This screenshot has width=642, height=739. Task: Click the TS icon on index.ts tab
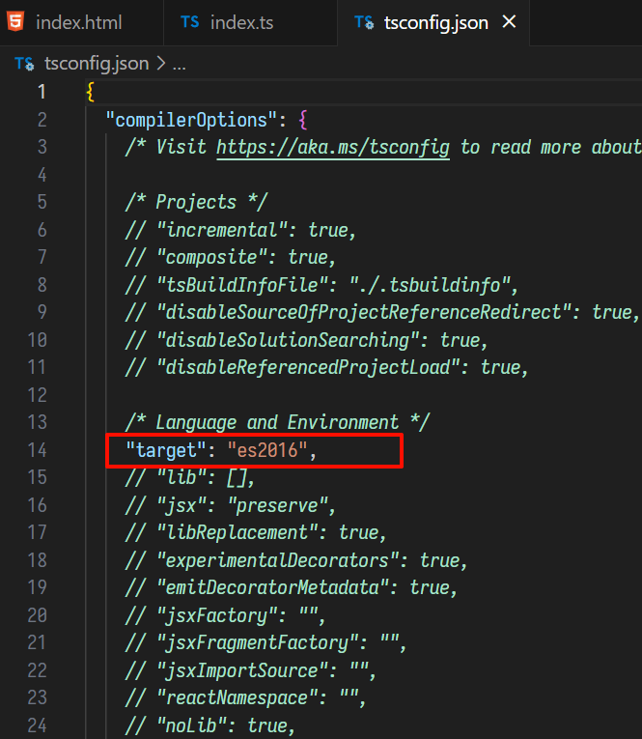coord(190,22)
